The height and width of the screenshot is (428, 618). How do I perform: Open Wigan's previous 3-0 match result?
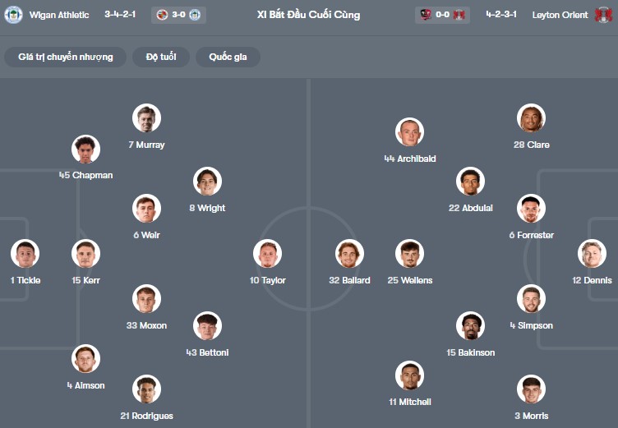pos(178,15)
